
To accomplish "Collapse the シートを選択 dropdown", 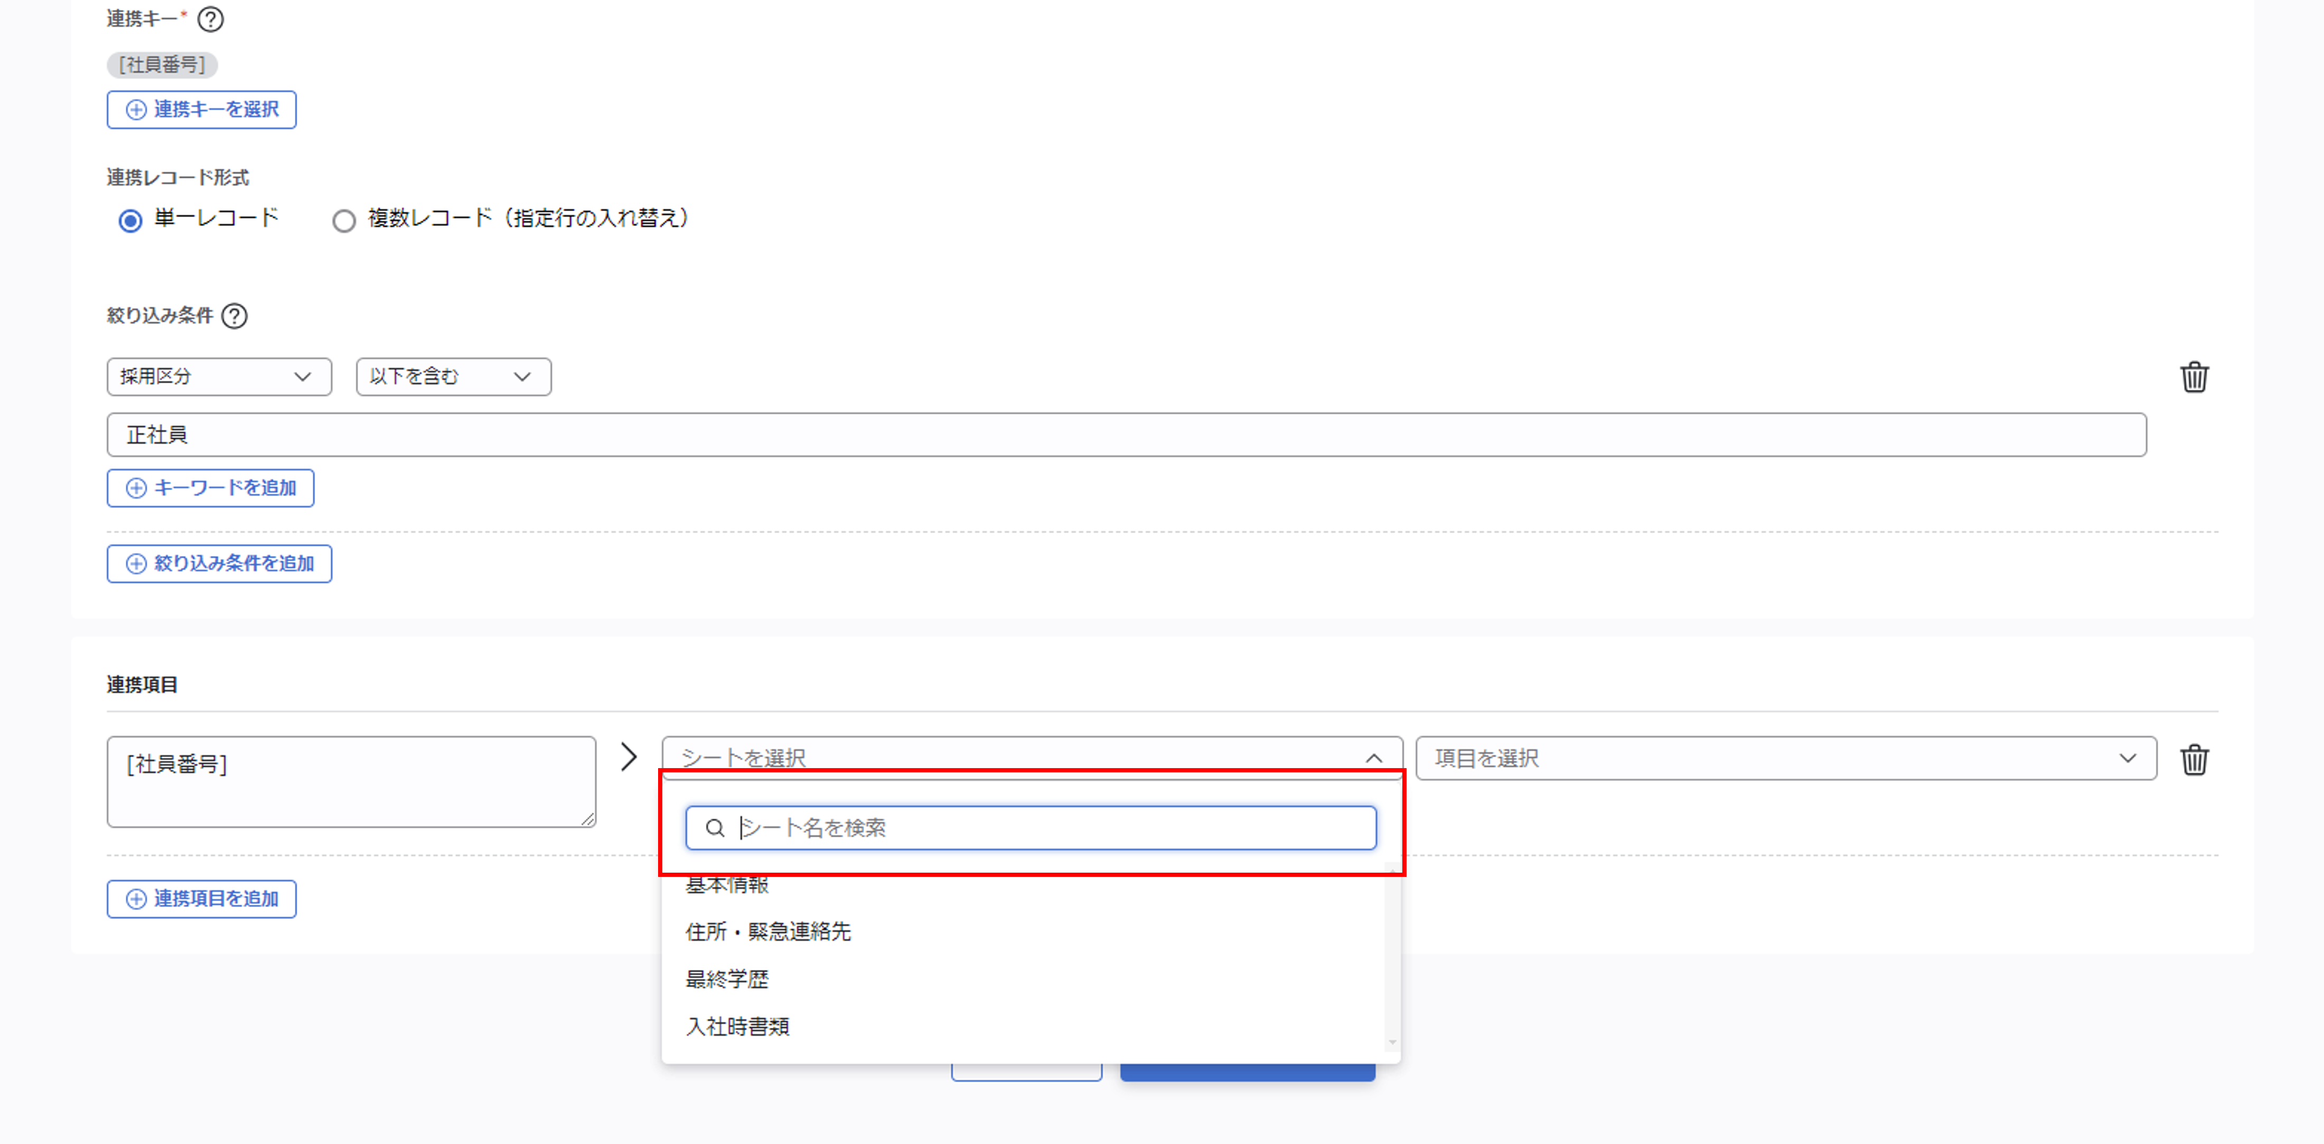I will pyautogui.click(x=1373, y=758).
